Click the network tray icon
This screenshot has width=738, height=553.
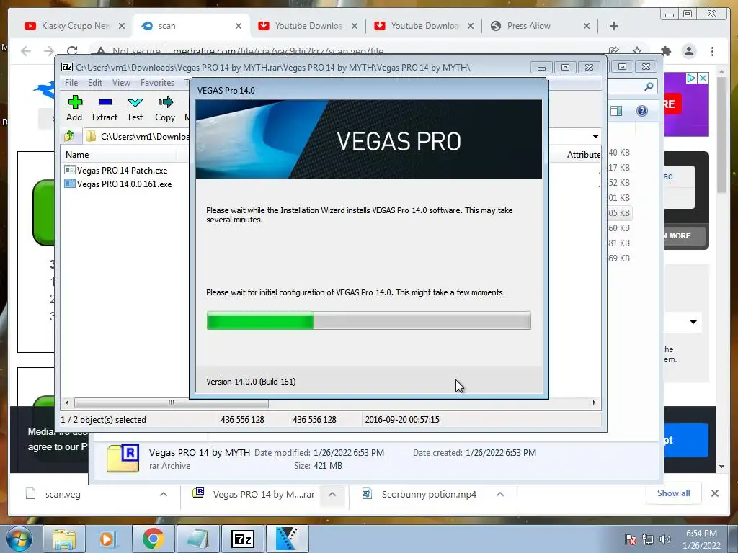pos(648,539)
